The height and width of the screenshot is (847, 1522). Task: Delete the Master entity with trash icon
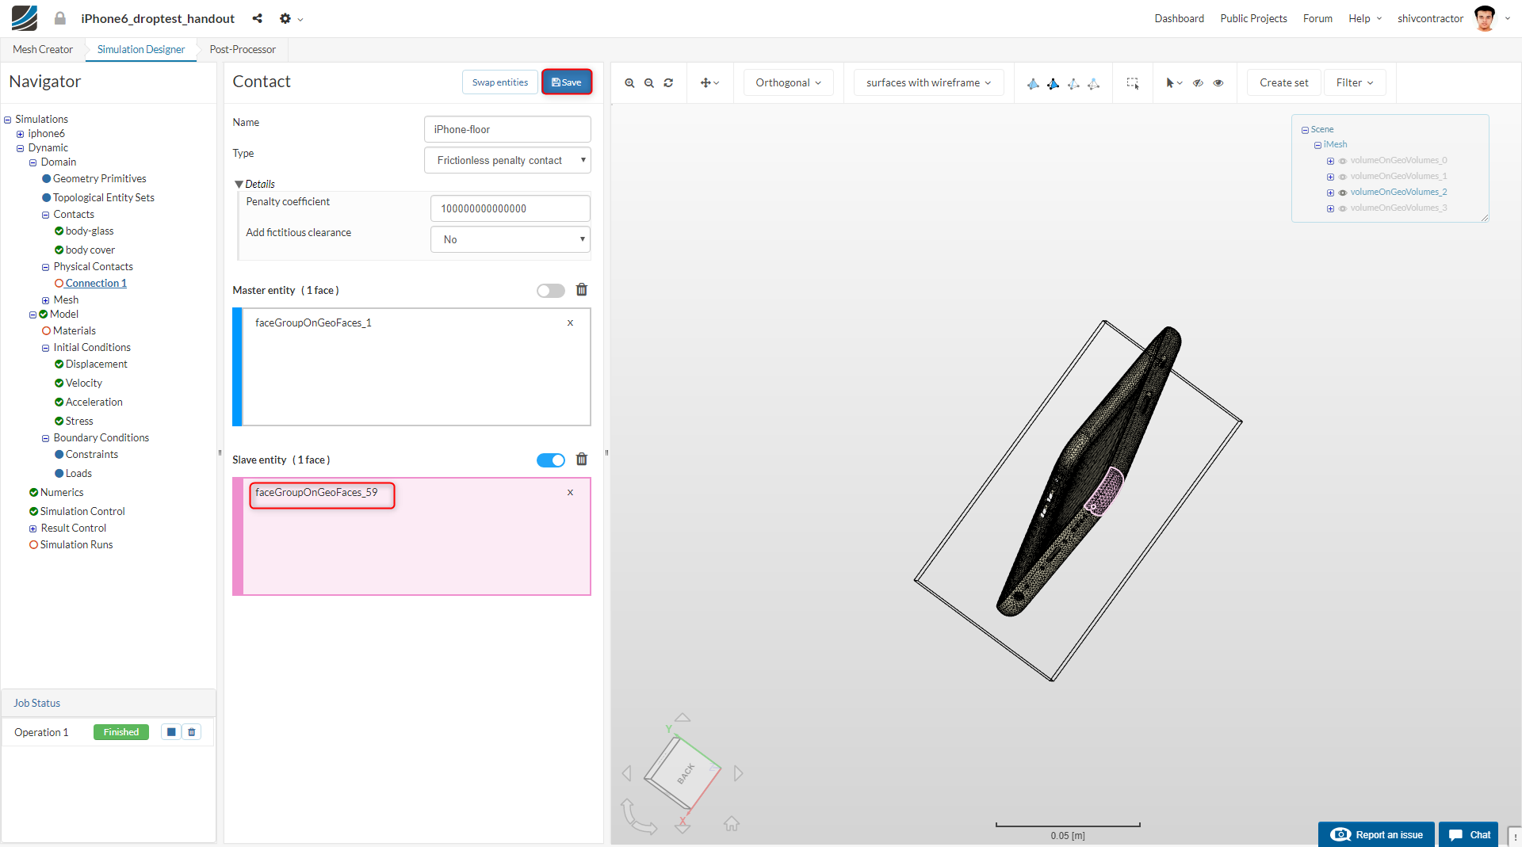(x=582, y=290)
